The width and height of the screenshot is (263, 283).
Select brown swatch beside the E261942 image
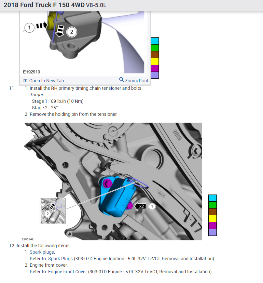(x=213, y=212)
